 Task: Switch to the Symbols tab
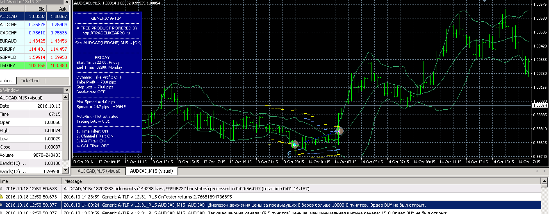(7, 81)
